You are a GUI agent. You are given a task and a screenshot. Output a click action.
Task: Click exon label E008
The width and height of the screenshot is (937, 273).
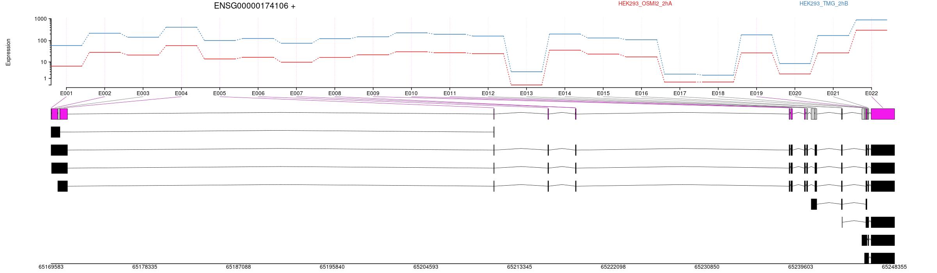pyautogui.click(x=335, y=93)
